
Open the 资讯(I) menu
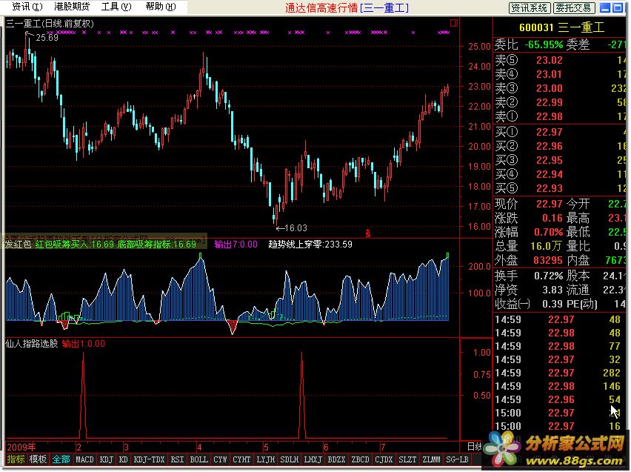pos(27,7)
